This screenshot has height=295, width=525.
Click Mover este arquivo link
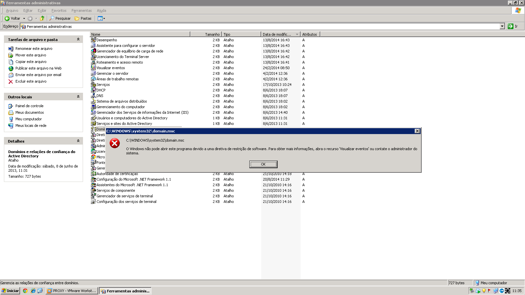pos(31,55)
